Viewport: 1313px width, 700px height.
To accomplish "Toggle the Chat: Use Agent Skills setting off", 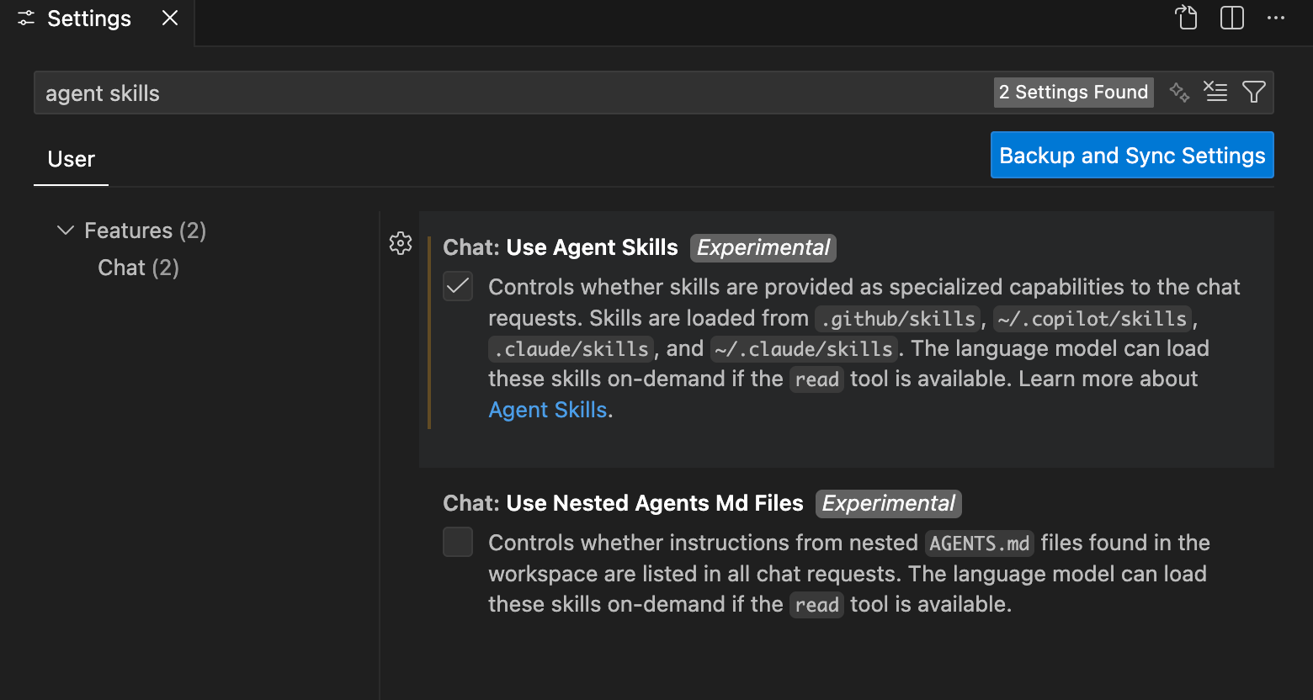I will click(458, 286).
